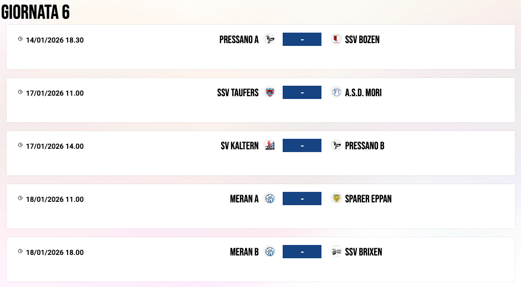
Task: Click the SSV Brixen team name
Action: pos(364,252)
